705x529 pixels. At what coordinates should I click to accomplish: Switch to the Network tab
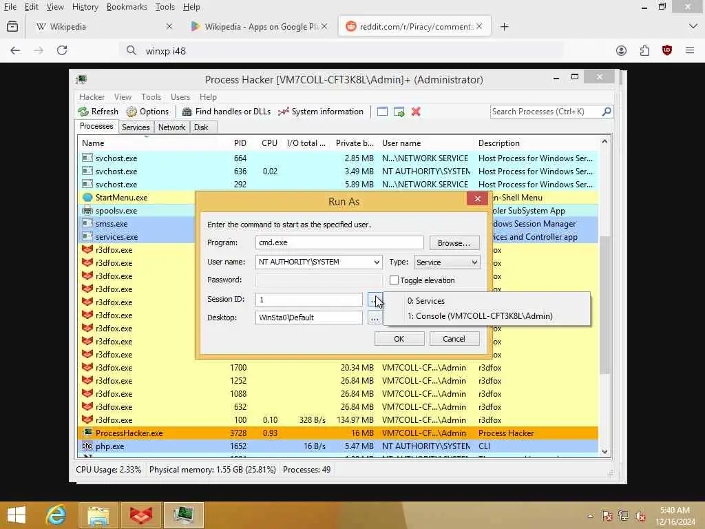coord(171,127)
